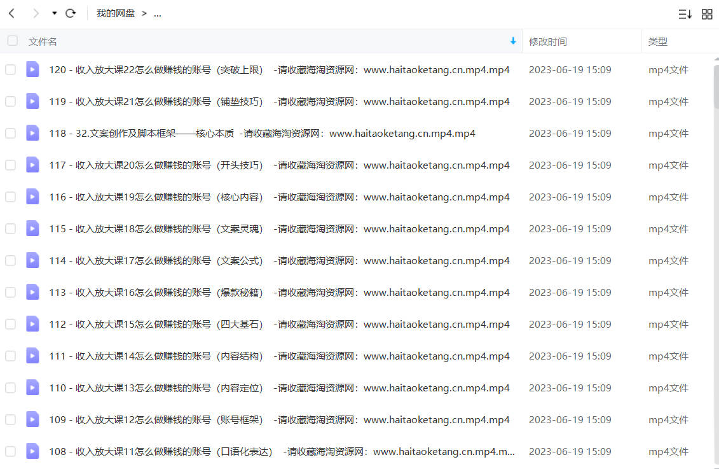Open the 我的网盘 breadcrumb
Image resolution: width=719 pixels, height=469 pixels.
115,13
